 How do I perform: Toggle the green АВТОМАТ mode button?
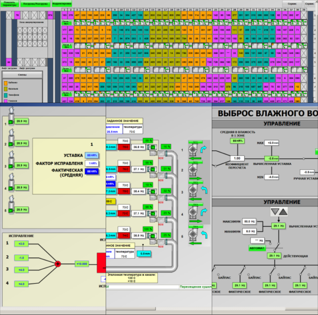pyautogui.click(x=257, y=248)
